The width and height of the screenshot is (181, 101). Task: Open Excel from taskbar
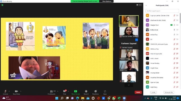[119, 98]
